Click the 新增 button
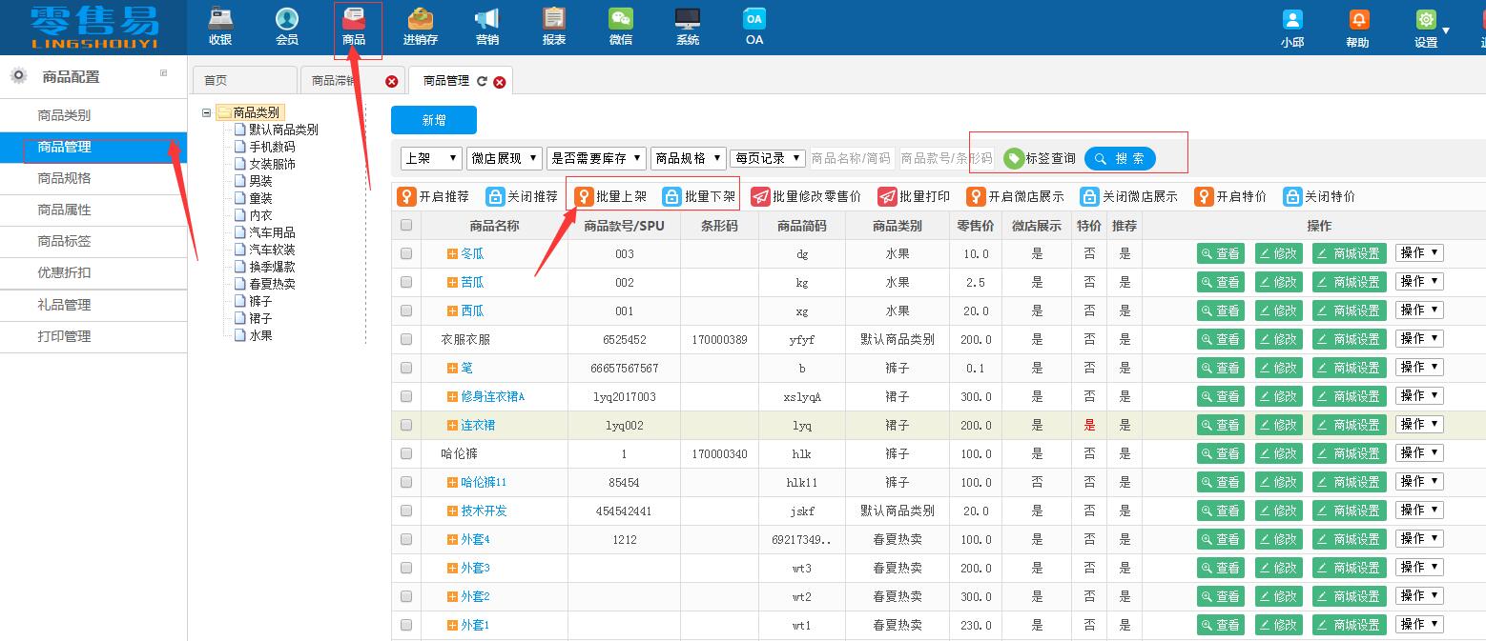This screenshot has height=641, width=1486. click(x=434, y=120)
